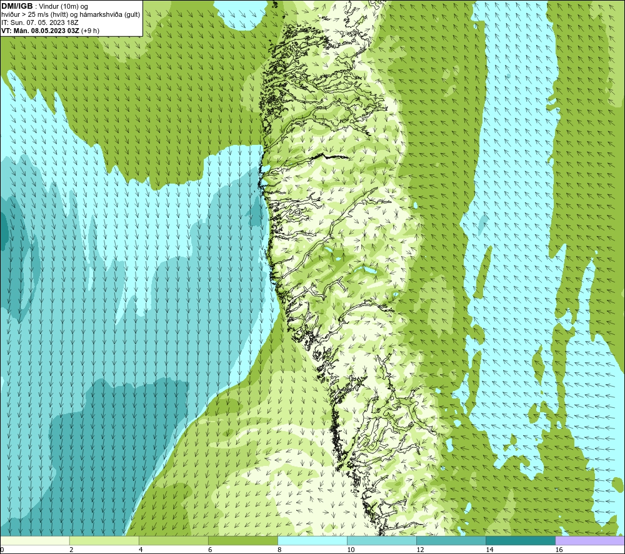Screen dimensions: 625x554
Task: Select the 6–8 m/s dark green swatch
Action: point(243,540)
